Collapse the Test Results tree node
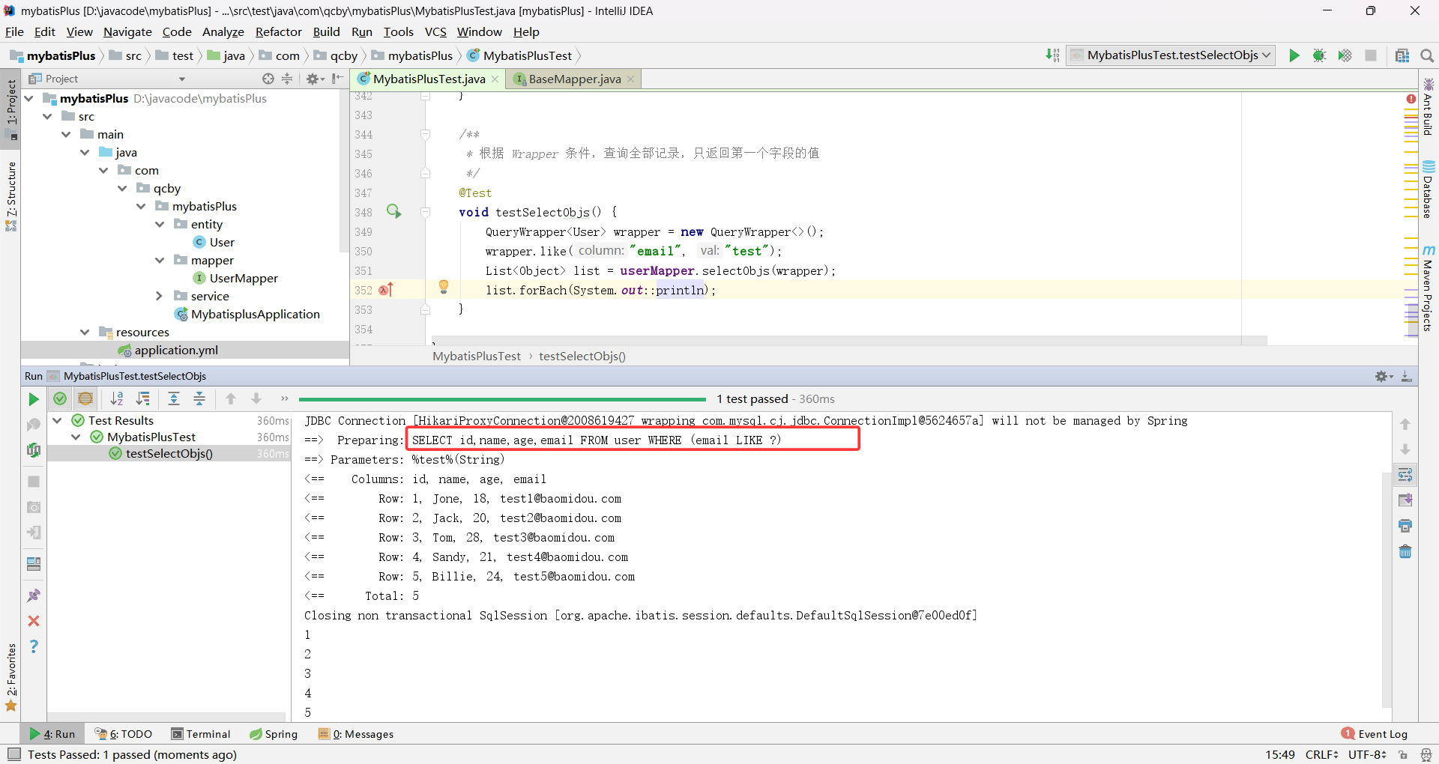This screenshot has height=764, width=1439. click(57, 420)
